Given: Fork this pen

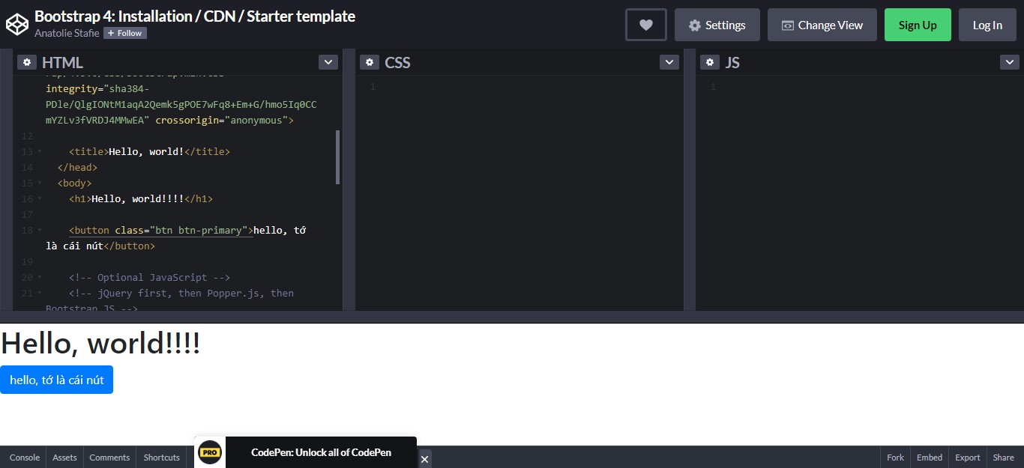Looking at the screenshot, I should pos(894,458).
